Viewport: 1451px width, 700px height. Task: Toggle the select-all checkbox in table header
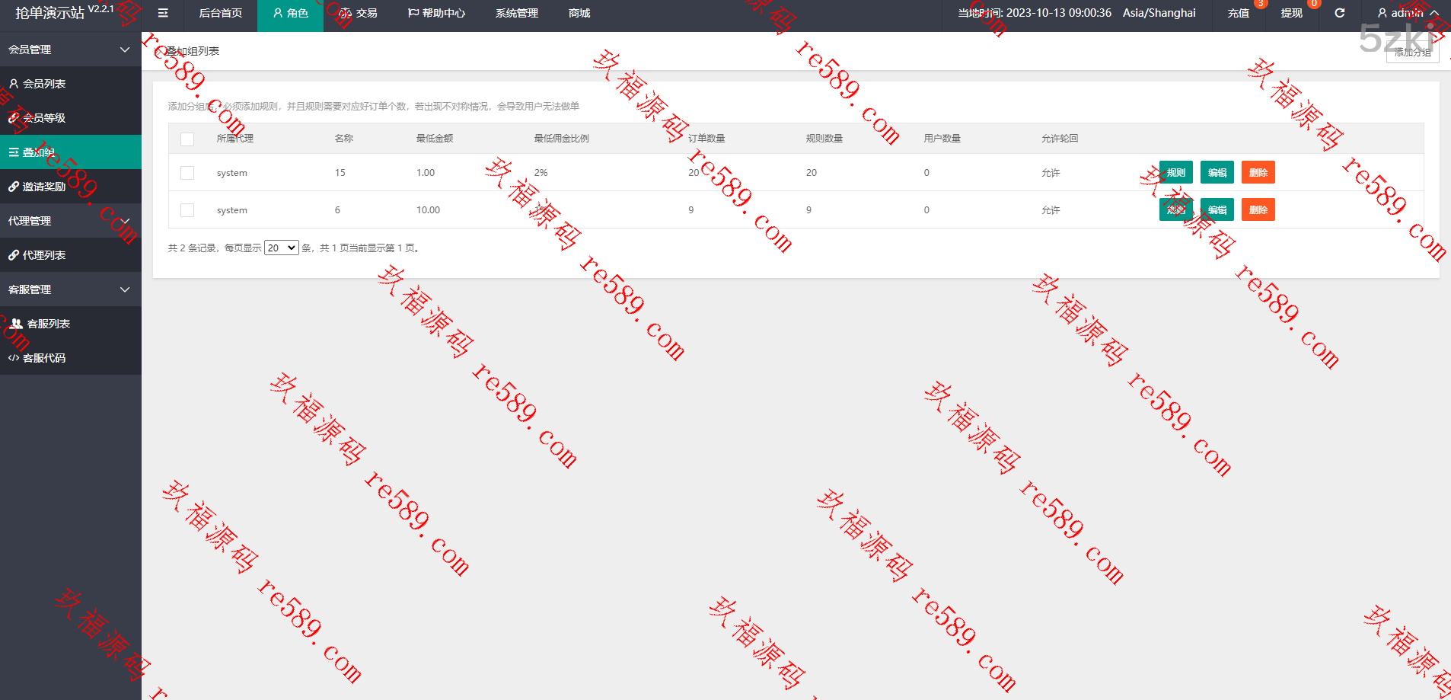187,139
